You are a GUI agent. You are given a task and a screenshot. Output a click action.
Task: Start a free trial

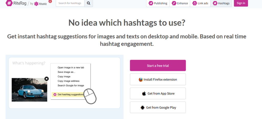[158, 65]
